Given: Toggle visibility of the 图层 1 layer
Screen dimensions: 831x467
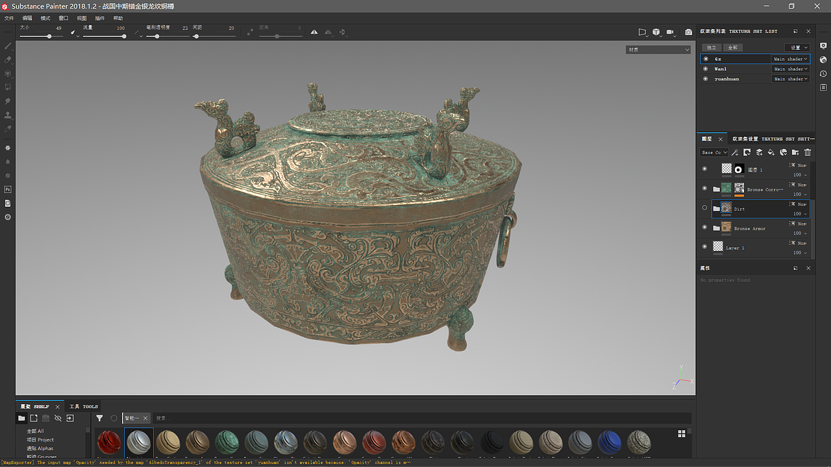Looking at the screenshot, I should (x=705, y=169).
